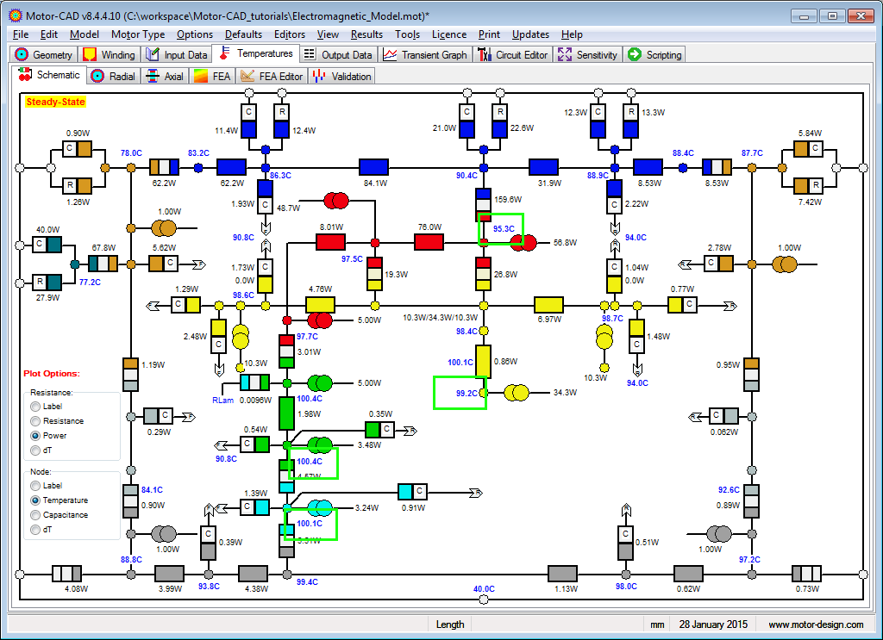Viewport: 883px width, 640px height.
Task: Select dT radio under Resistance options
Action: tap(35, 450)
